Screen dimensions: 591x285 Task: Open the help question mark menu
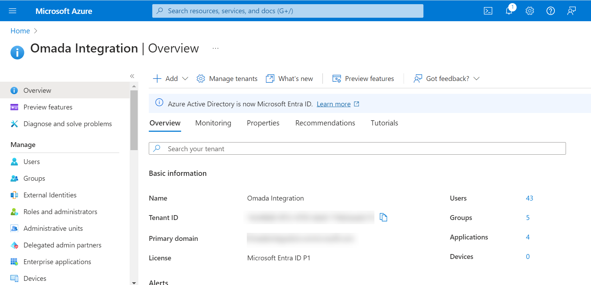[551, 11]
